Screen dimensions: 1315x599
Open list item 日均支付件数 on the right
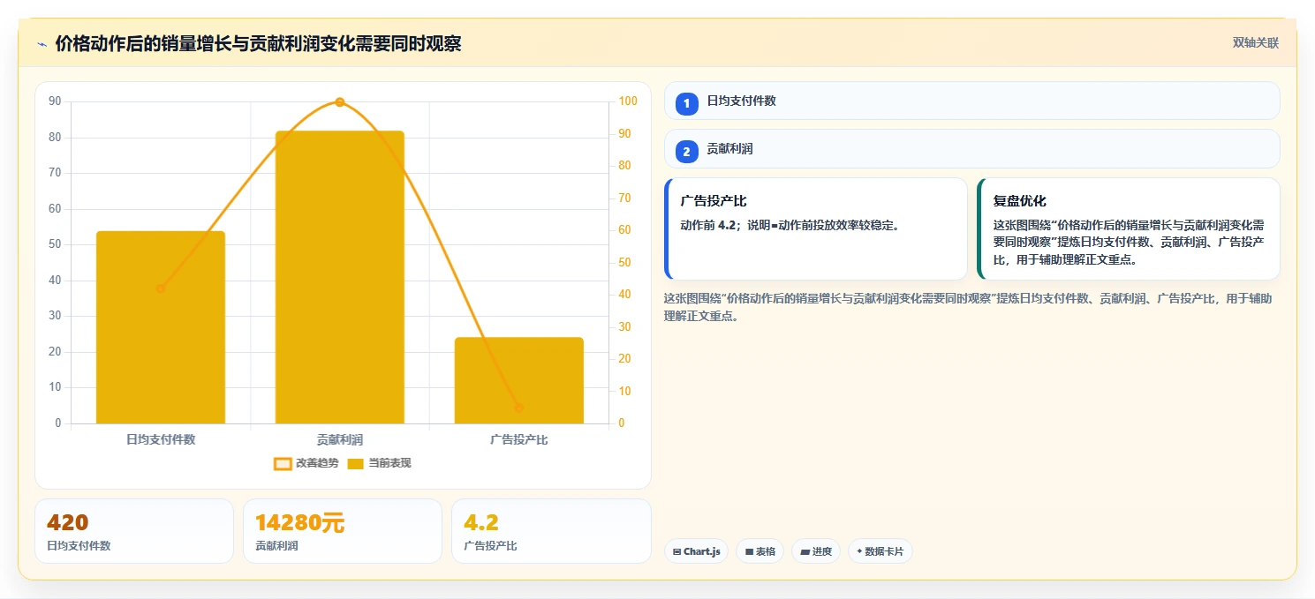[x=971, y=101]
